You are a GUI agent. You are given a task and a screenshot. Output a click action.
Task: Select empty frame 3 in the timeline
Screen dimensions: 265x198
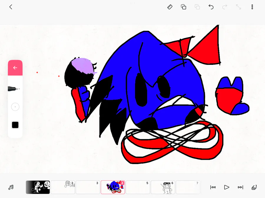88,187
